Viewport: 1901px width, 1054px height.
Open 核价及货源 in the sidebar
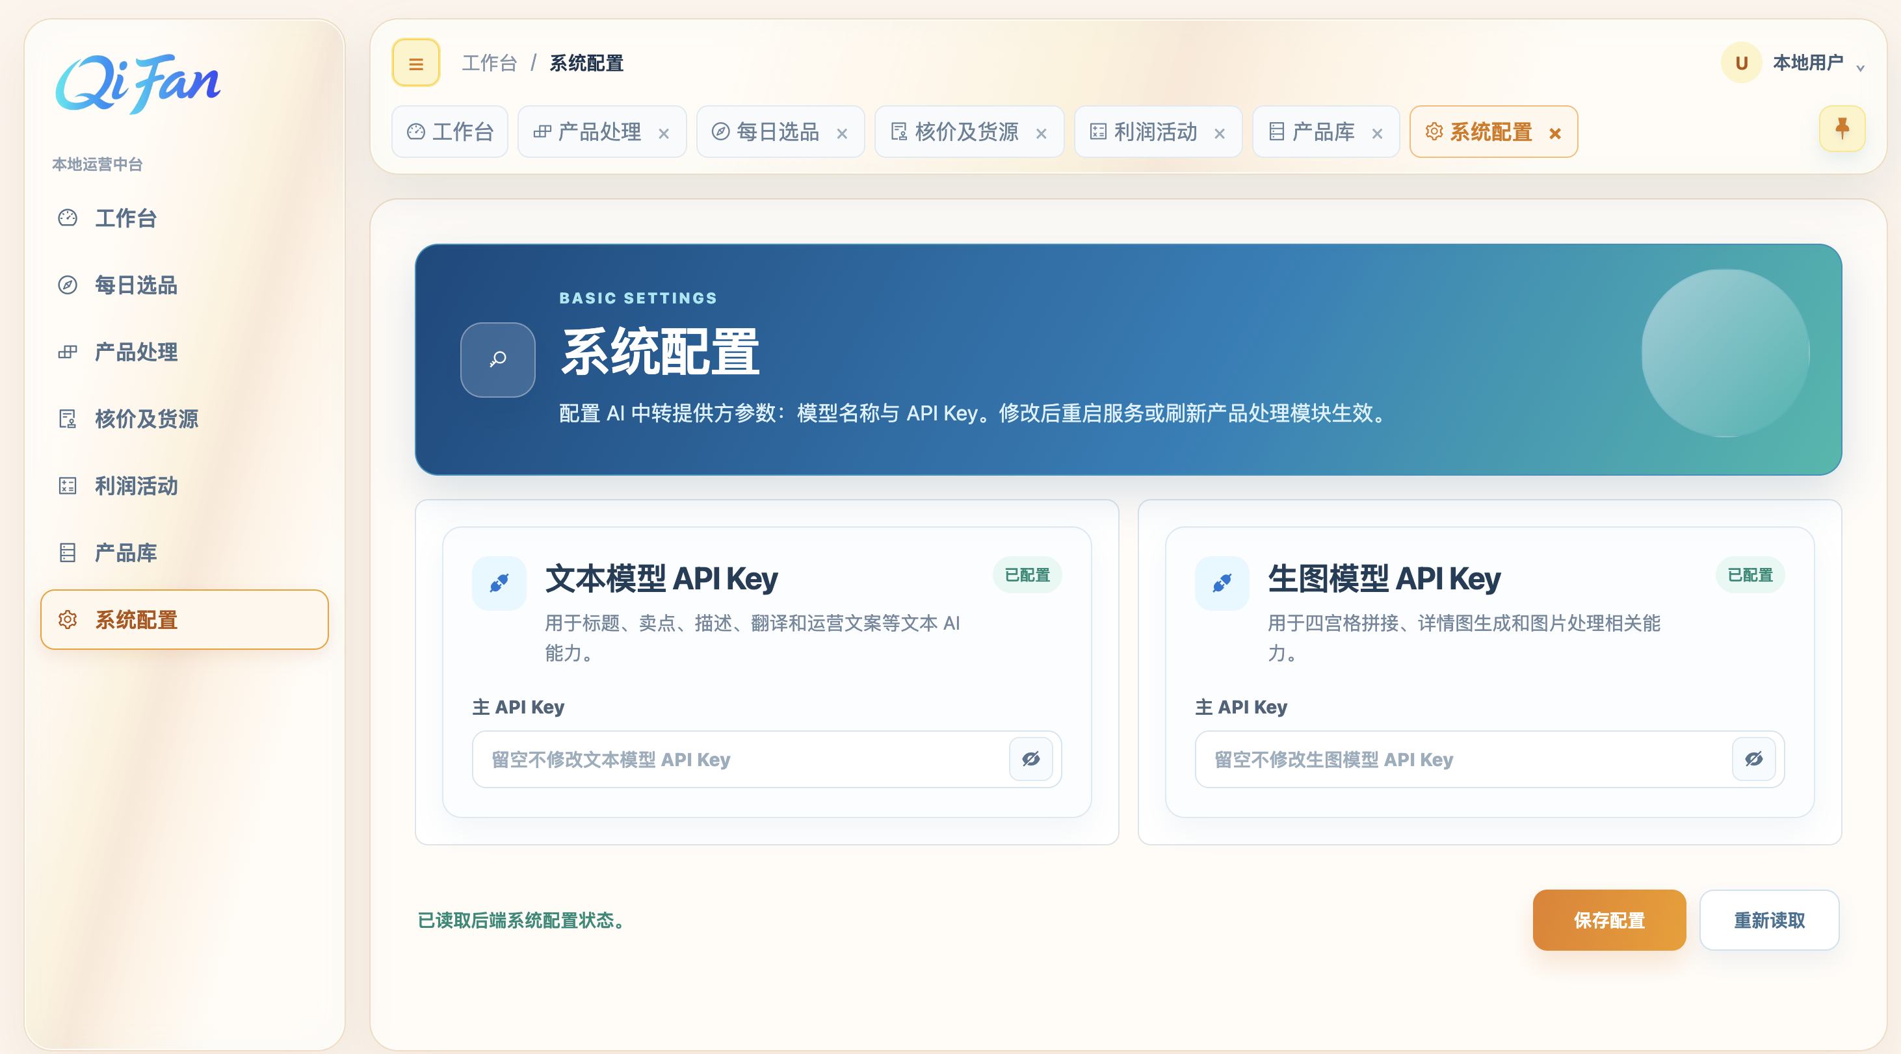pyautogui.click(x=184, y=419)
